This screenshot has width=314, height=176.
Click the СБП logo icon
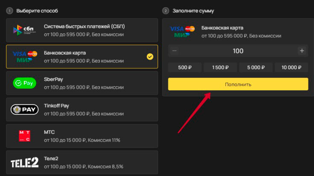pyautogui.click(x=24, y=30)
